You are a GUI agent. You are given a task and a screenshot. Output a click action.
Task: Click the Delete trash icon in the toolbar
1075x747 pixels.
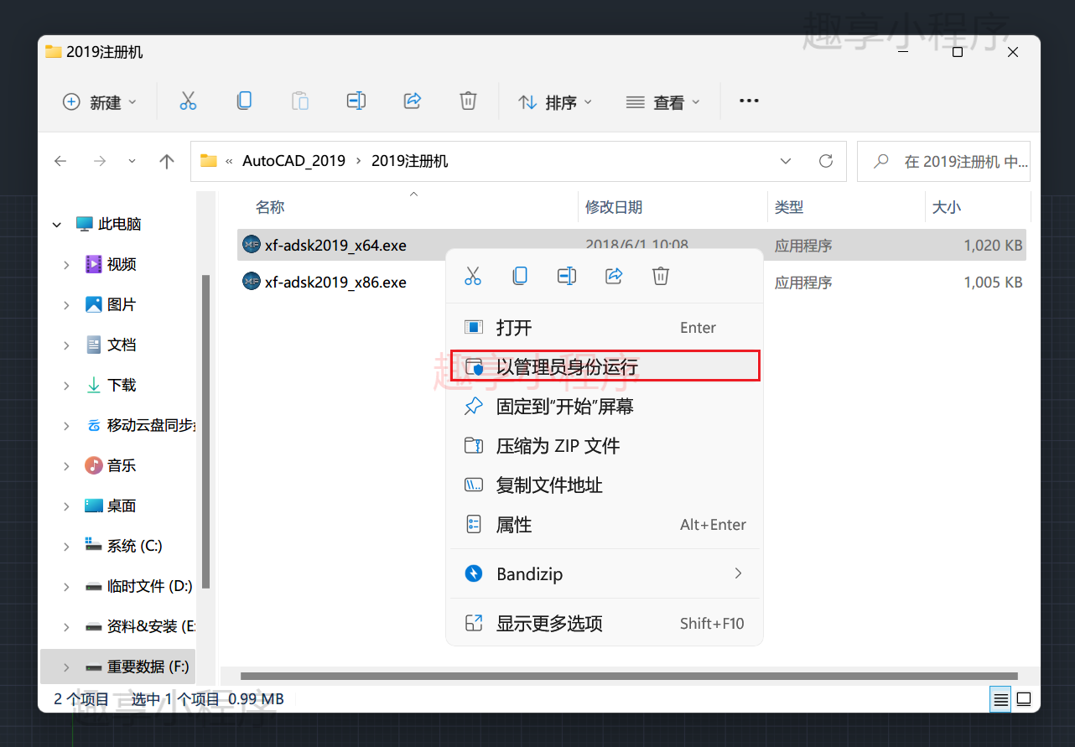(469, 101)
